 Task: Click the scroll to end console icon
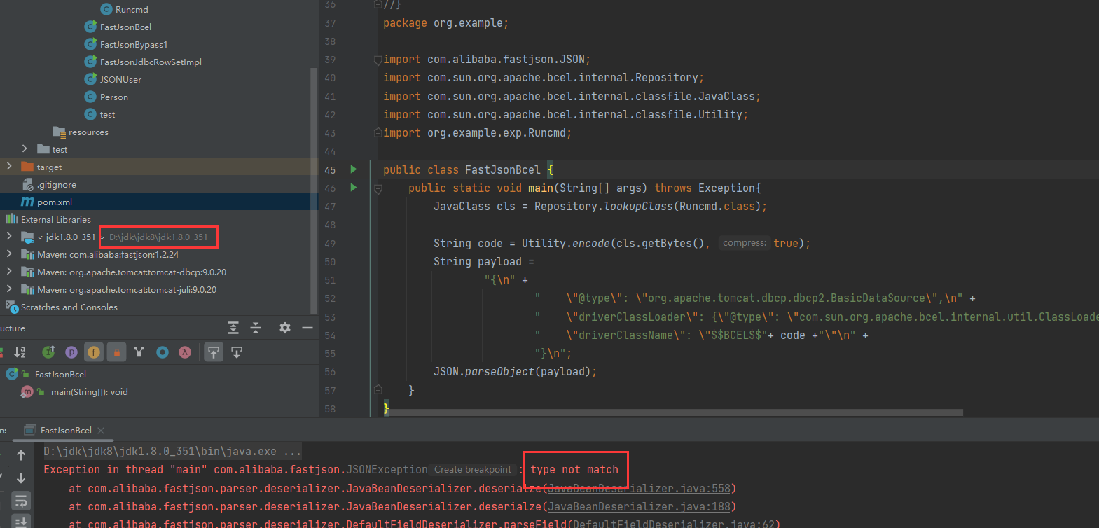pos(21,521)
